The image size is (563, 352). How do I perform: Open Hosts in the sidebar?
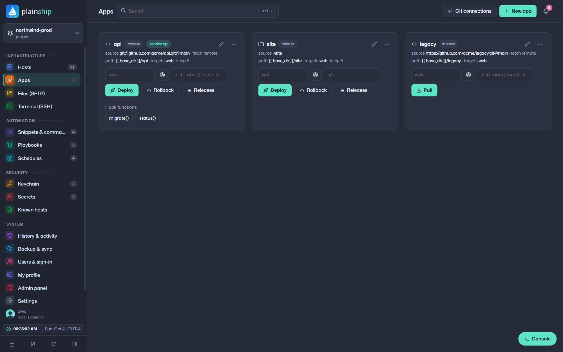pos(42,67)
